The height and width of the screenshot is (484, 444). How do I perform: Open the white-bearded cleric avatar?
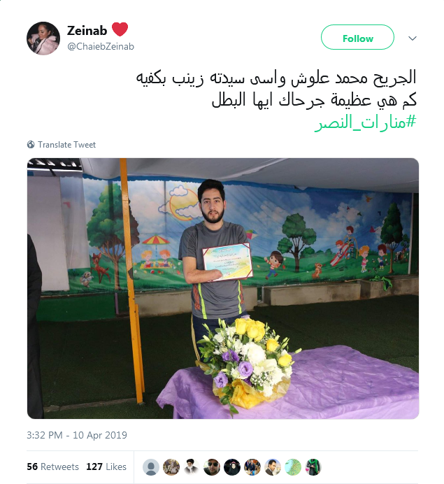point(192,467)
